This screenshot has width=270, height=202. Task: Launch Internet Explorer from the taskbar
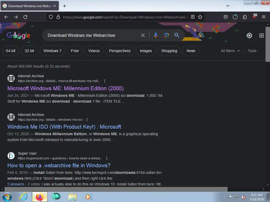(23, 197)
